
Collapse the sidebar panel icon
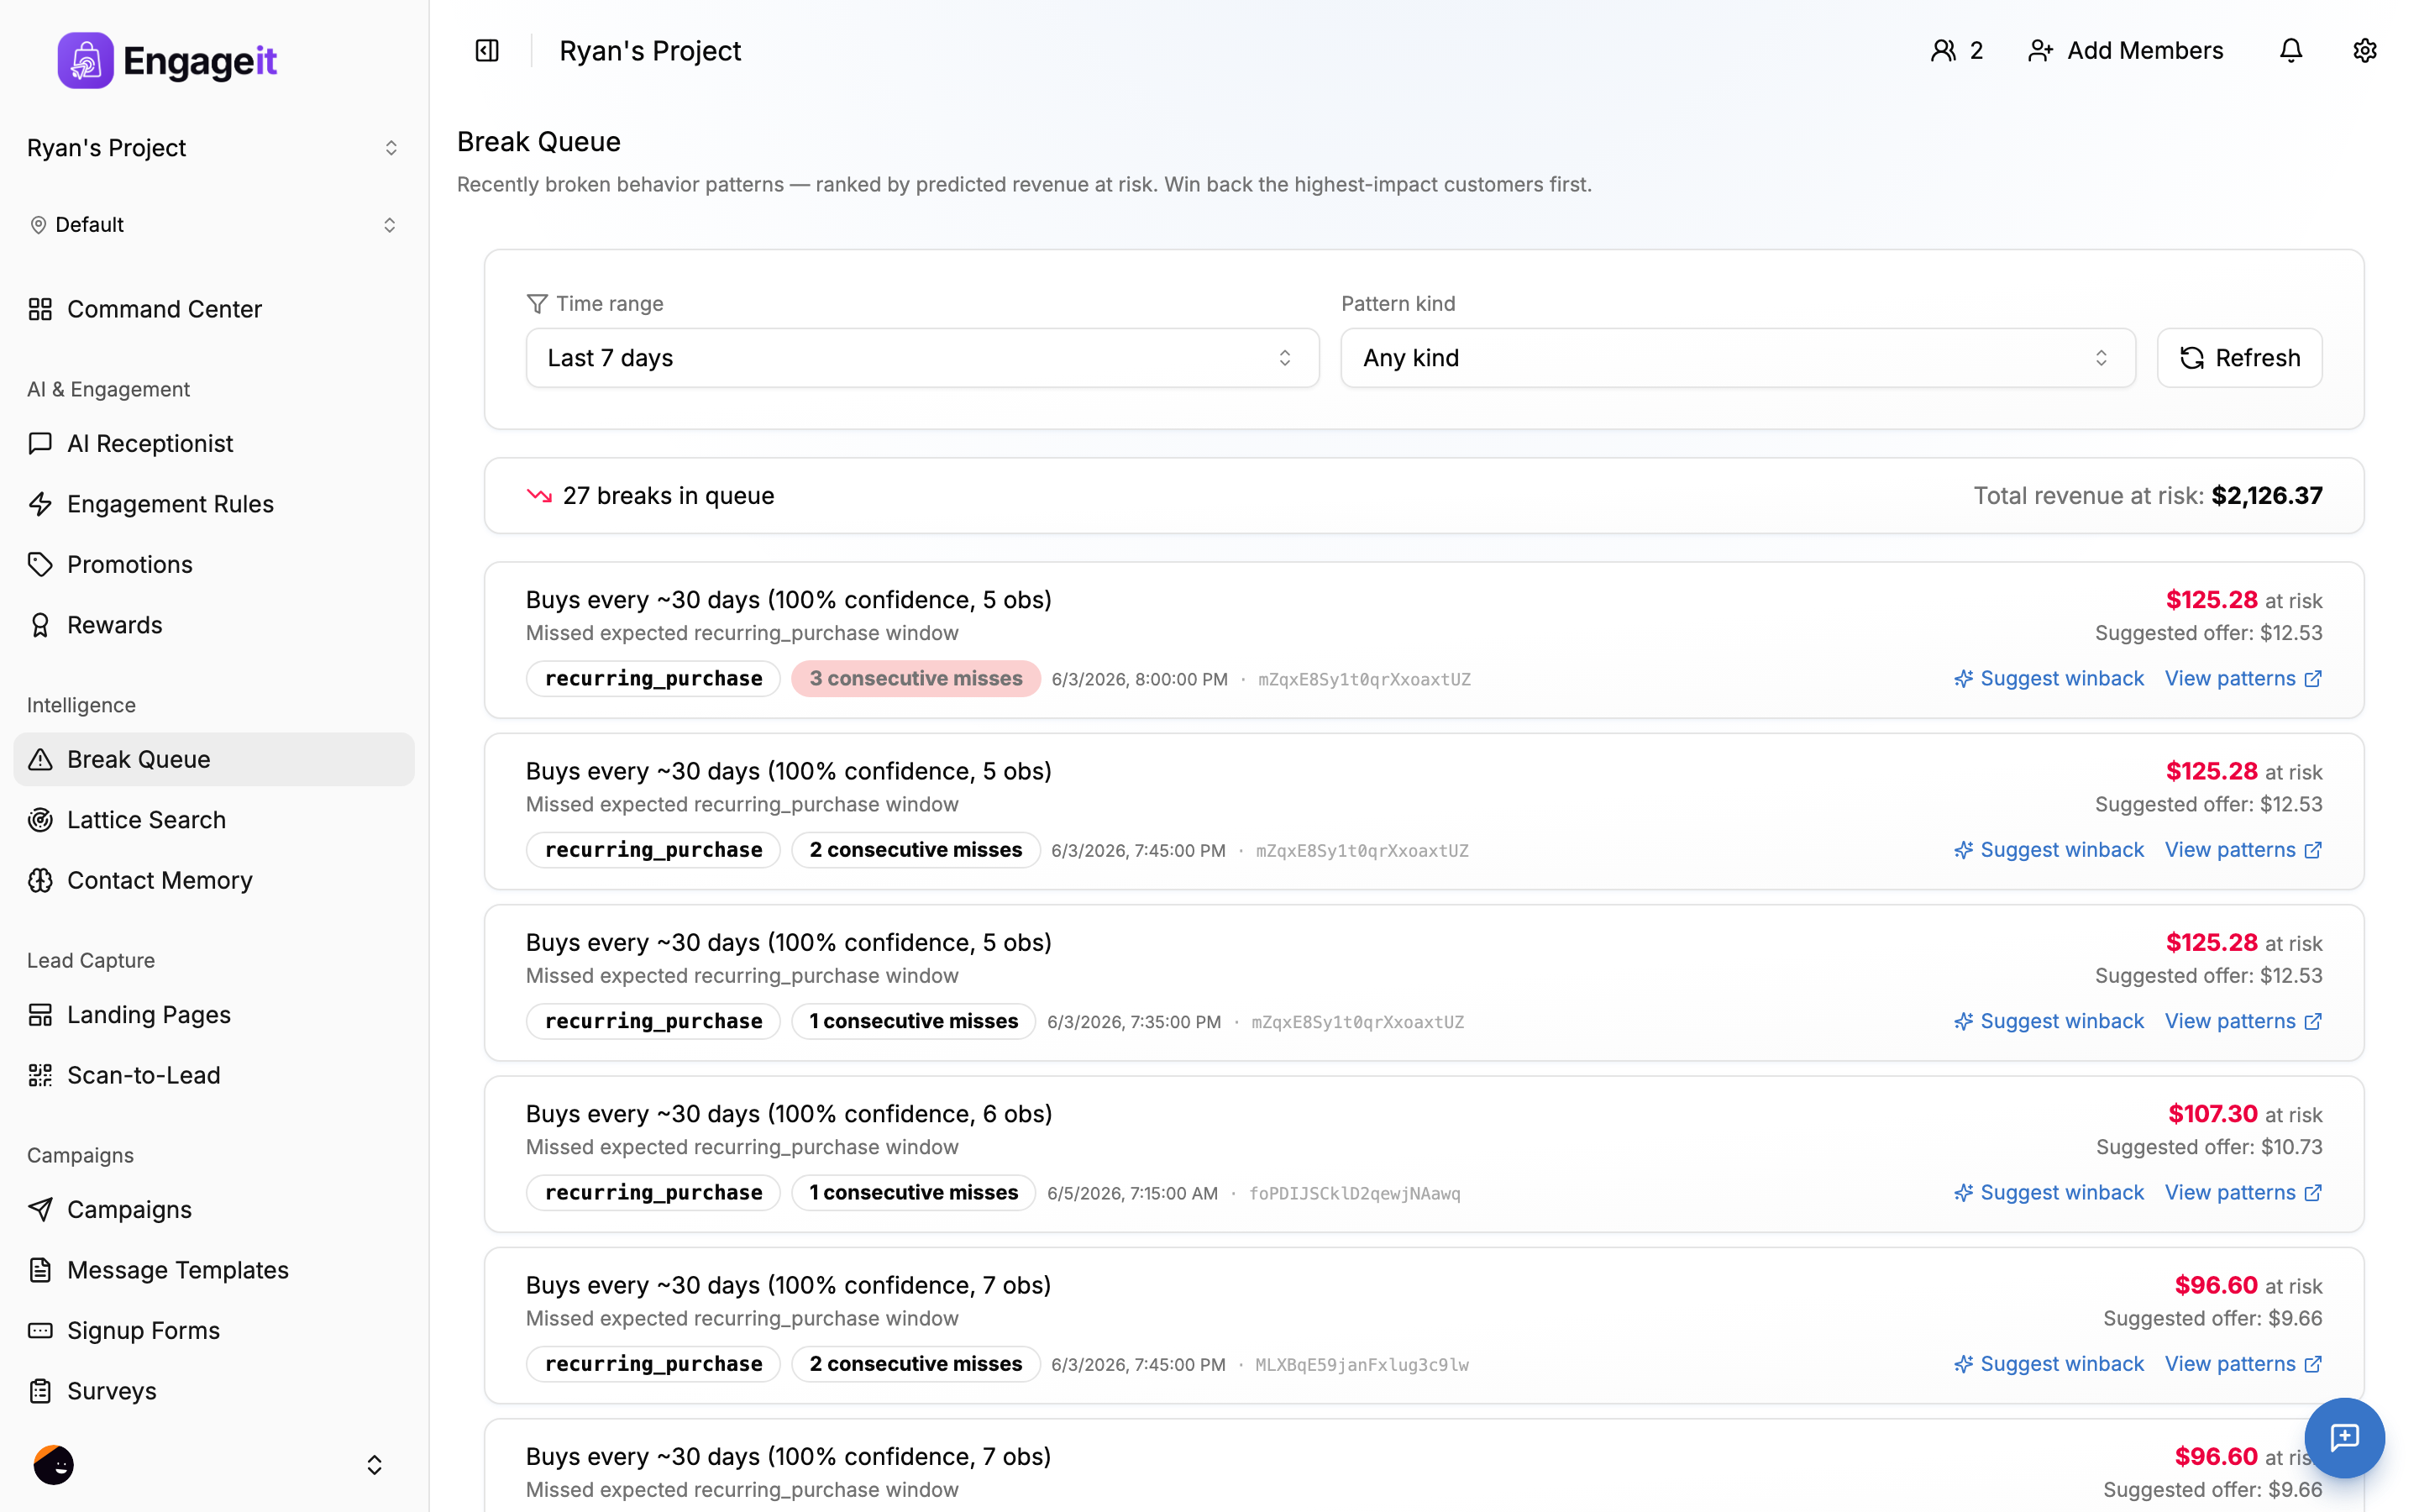[487, 51]
